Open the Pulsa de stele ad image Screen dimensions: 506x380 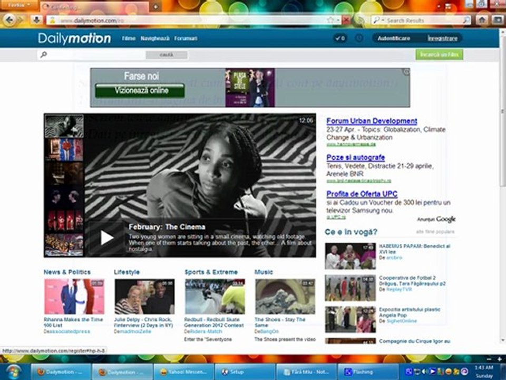pyautogui.click(x=250, y=88)
